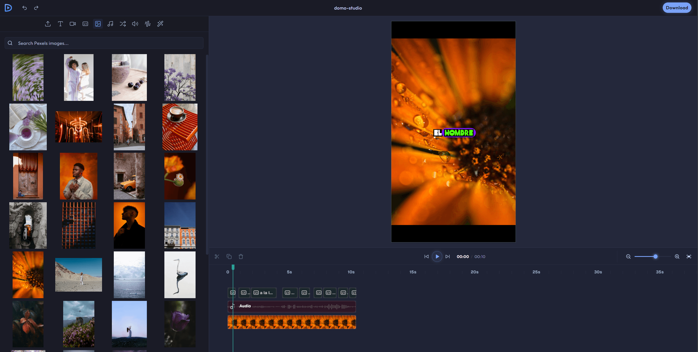Click the timeline playhead marker
This screenshot has width=698, height=352.
(233, 267)
